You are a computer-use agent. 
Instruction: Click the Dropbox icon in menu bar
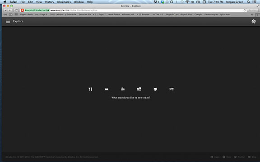(x=162, y=2)
